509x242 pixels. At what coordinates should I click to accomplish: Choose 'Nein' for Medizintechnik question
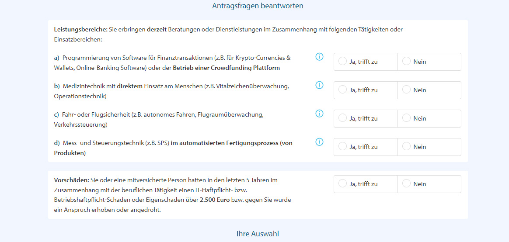[429, 90]
